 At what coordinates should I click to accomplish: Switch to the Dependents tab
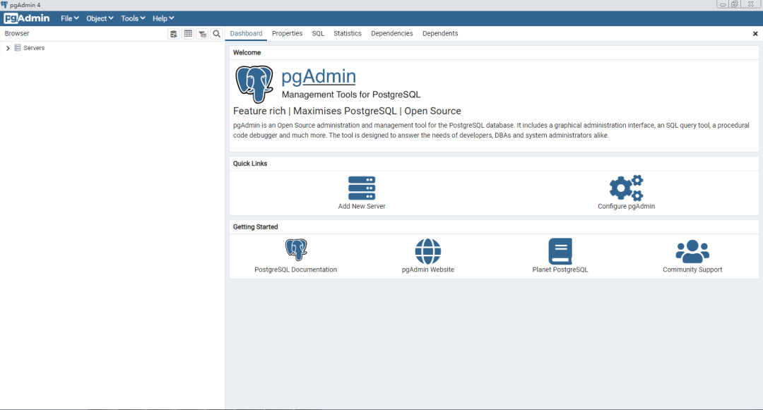pyautogui.click(x=440, y=33)
